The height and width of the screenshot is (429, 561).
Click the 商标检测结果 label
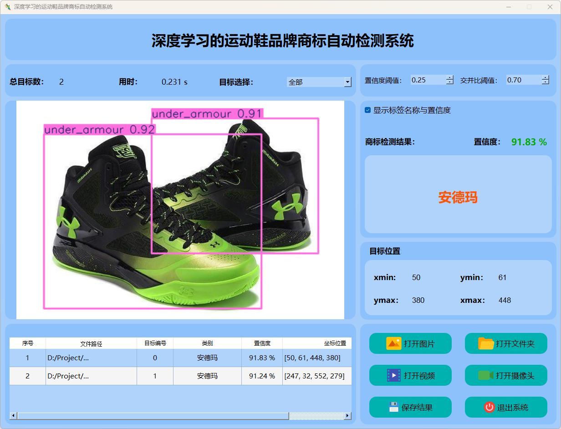coord(390,142)
